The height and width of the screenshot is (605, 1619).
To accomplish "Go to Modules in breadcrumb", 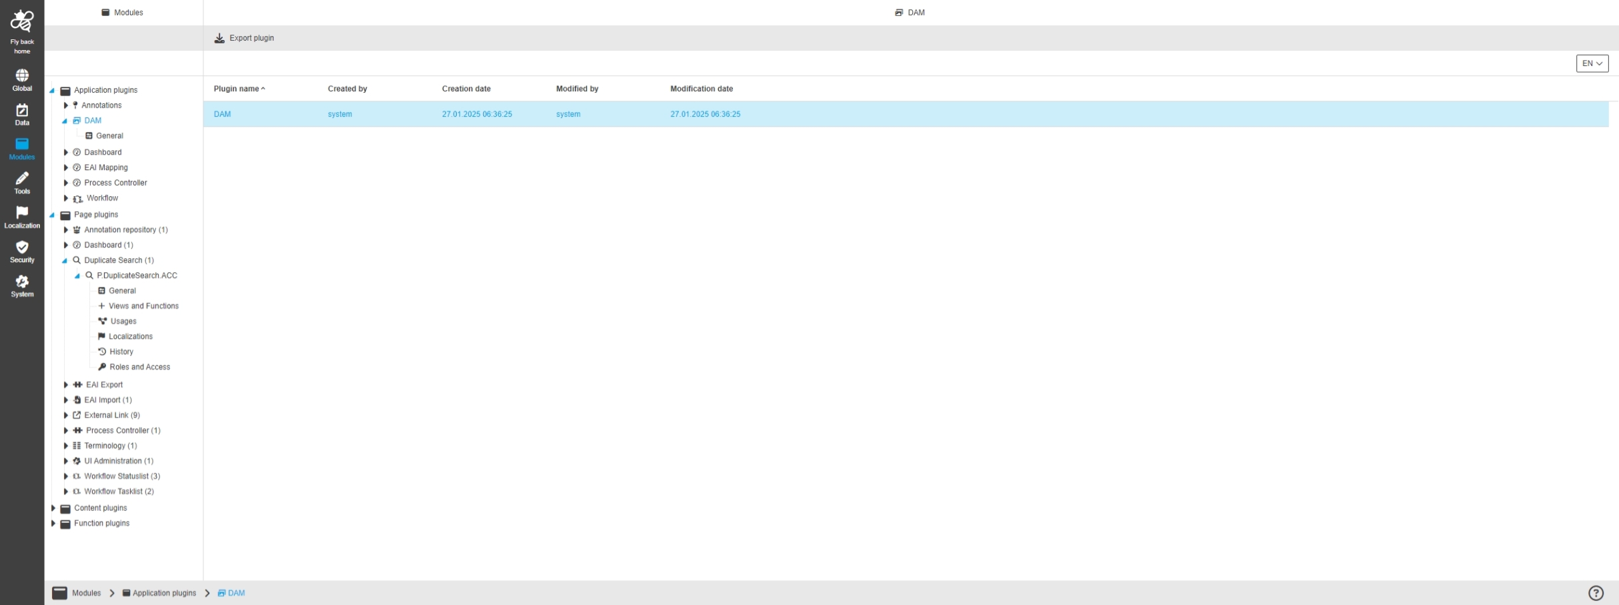I will click(x=86, y=593).
